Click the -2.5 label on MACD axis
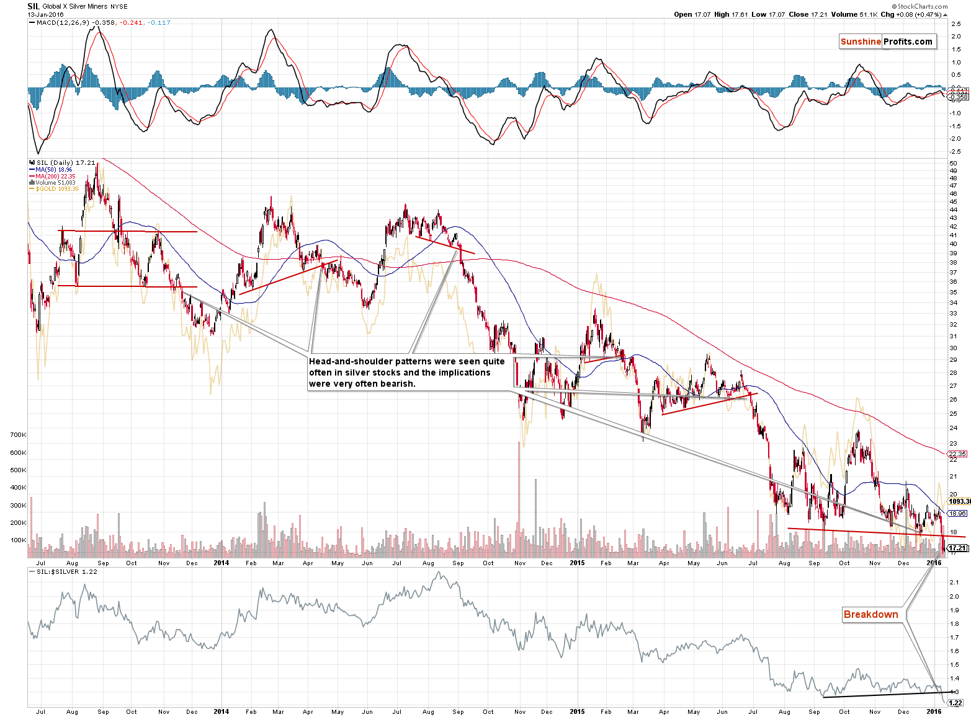 [955, 151]
